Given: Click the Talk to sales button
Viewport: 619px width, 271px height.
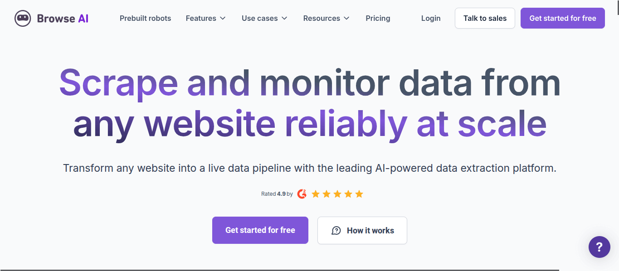Looking at the screenshot, I should pyautogui.click(x=485, y=18).
